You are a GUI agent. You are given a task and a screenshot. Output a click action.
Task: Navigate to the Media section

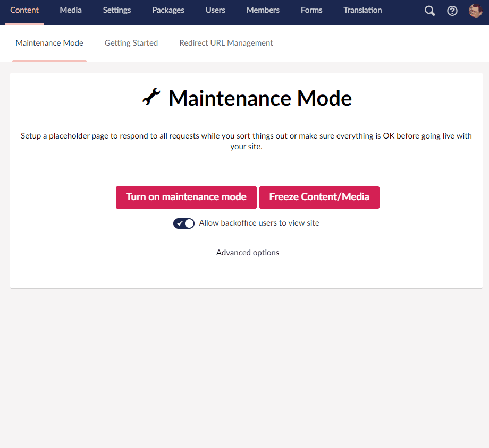tap(70, 10)
